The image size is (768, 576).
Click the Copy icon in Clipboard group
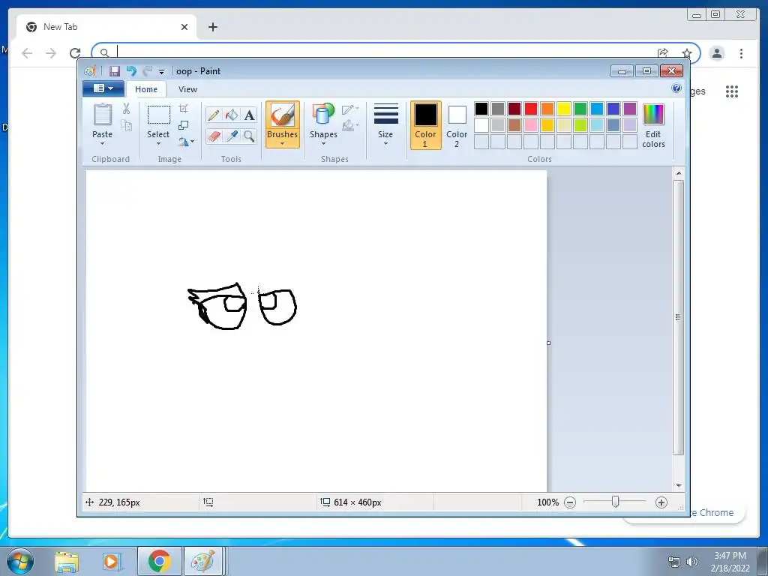(x=126, y=126)
